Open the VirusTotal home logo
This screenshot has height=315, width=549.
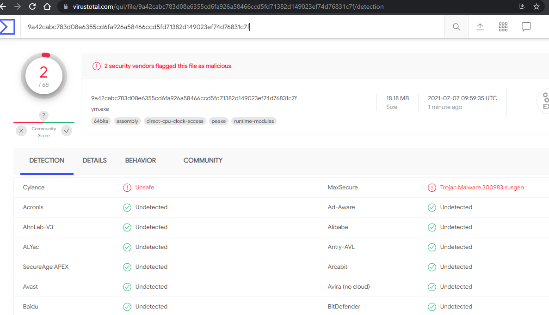8,26
